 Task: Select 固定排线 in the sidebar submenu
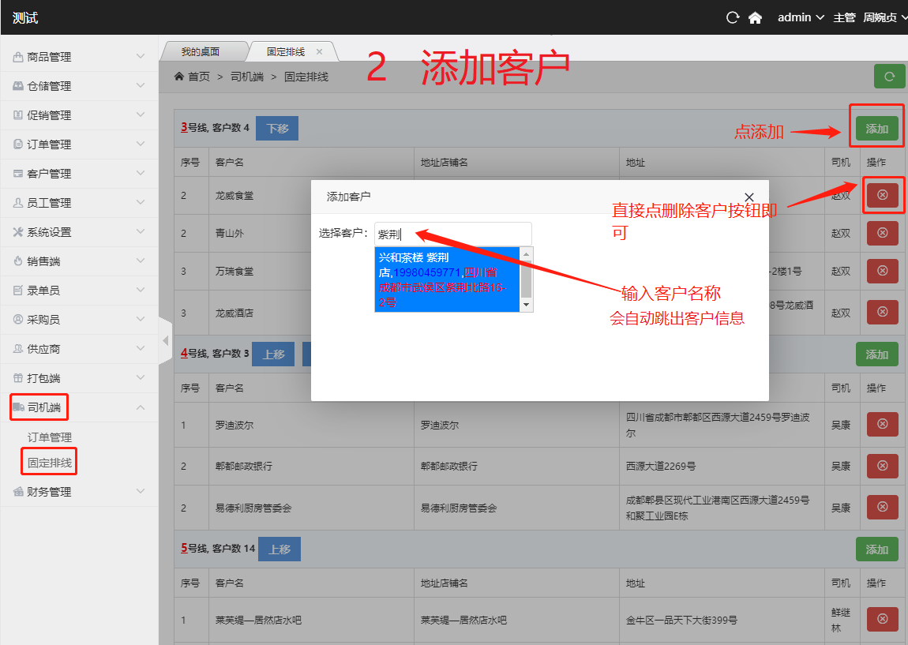[50, 463]
